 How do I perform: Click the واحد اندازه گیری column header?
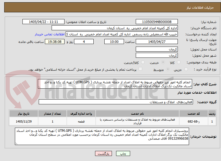click(x=81, y=114)
